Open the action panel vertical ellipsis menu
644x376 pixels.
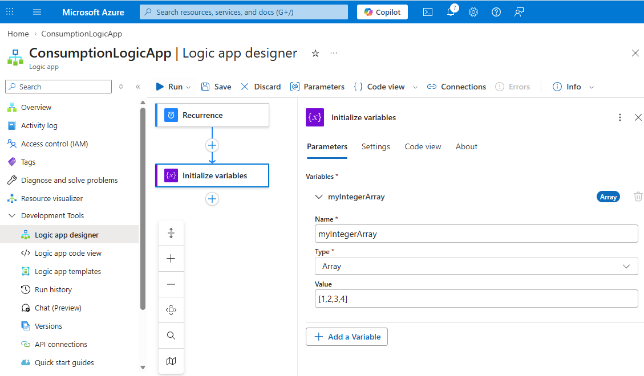point(620,118)
